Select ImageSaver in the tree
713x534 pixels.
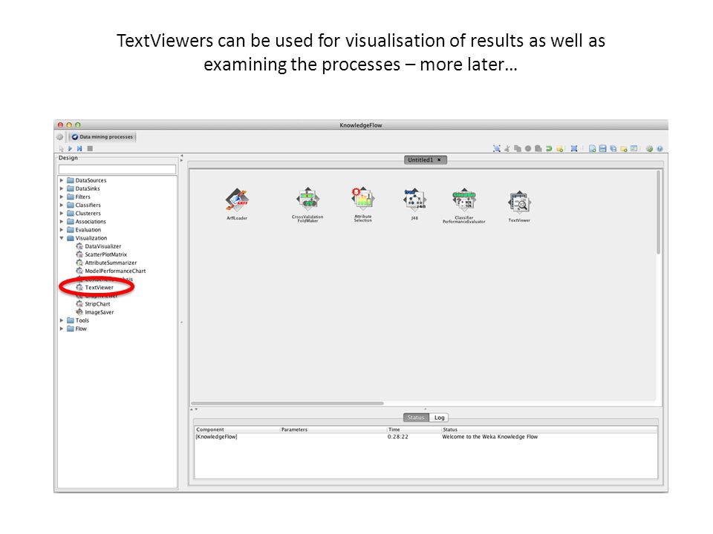point(95,312)
